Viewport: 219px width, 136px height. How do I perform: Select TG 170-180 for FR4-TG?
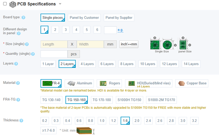pyautogui.click(x=101, y=100)
